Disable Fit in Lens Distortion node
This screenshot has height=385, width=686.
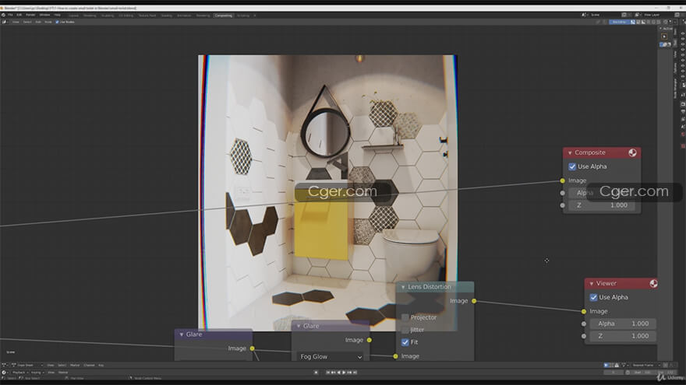coord(405,342)
